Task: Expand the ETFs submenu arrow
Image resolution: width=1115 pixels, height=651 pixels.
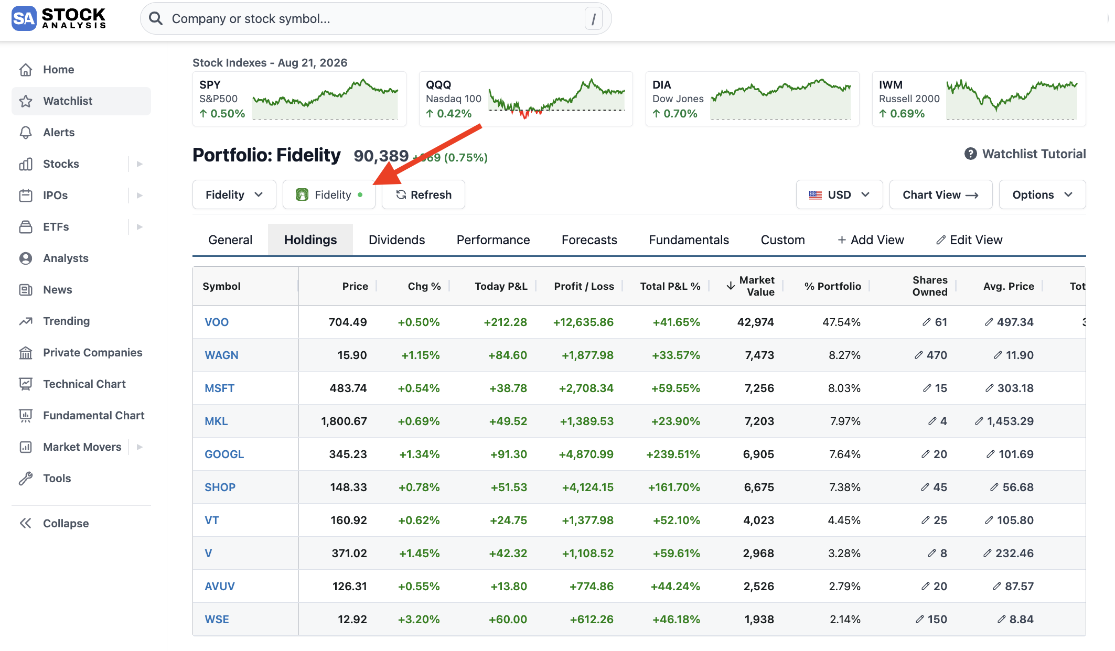Action: coord(140,227)
